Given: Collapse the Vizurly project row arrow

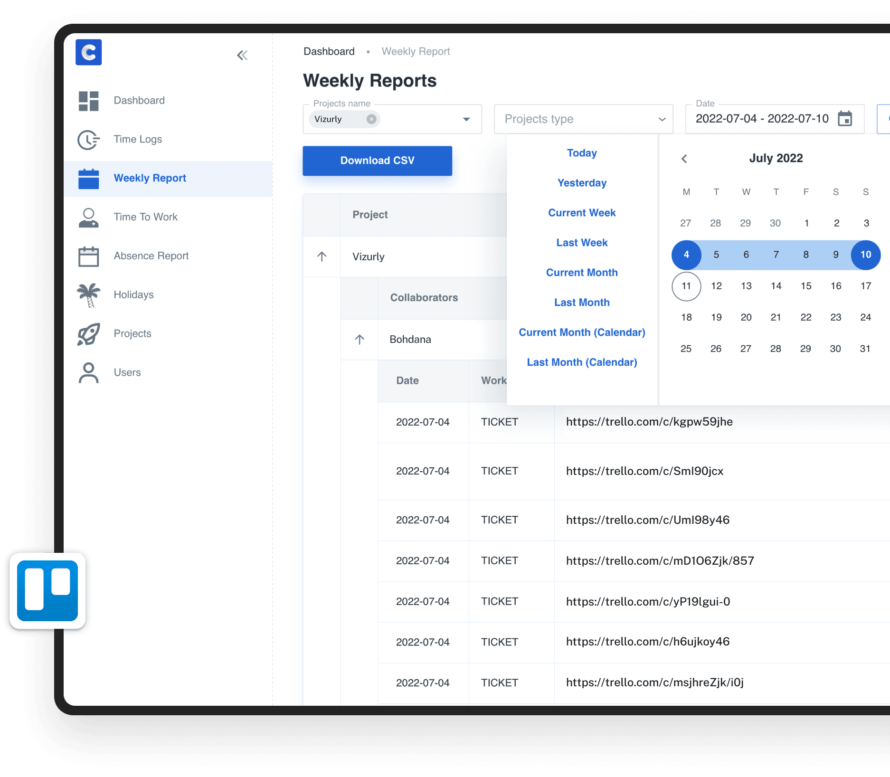Looking at the screenshot, I should [x=322, y=256].
